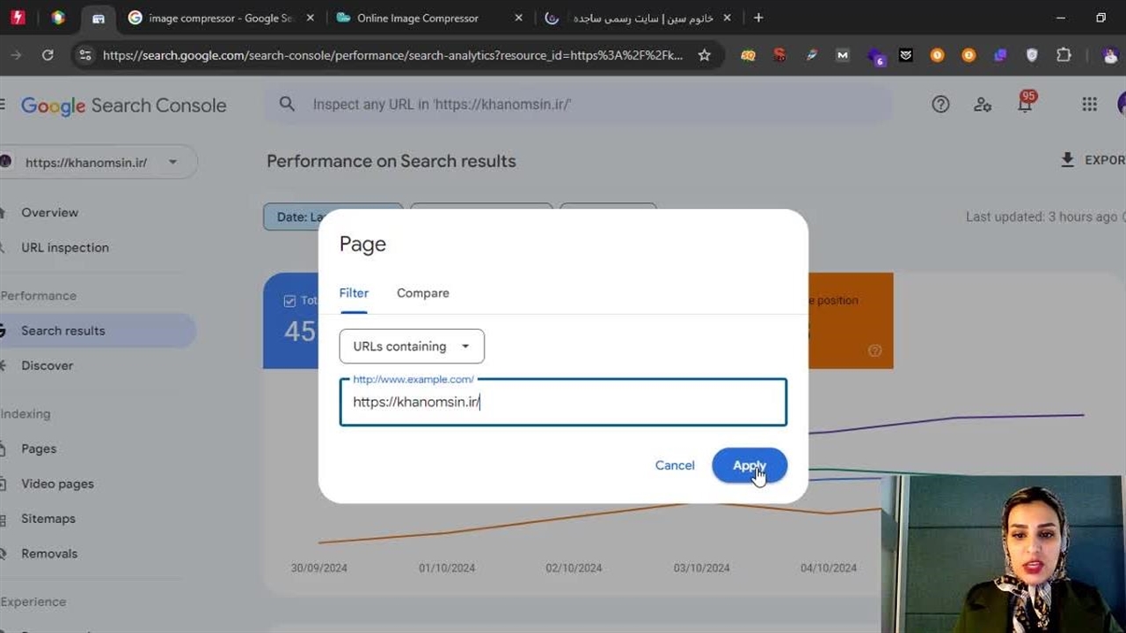Select the Filter tab in the Page dialog
Screen dimensions: 1126x633
tap(354, 294)
